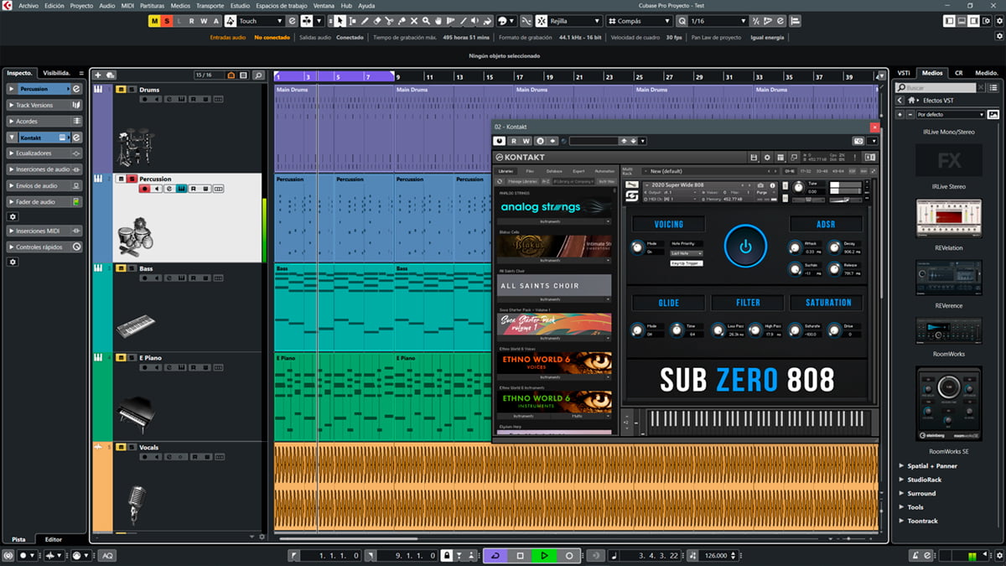Viewport: 1006px width, 566px height.
Task: Switch to the VSTi tab
Action: point(904,73)
